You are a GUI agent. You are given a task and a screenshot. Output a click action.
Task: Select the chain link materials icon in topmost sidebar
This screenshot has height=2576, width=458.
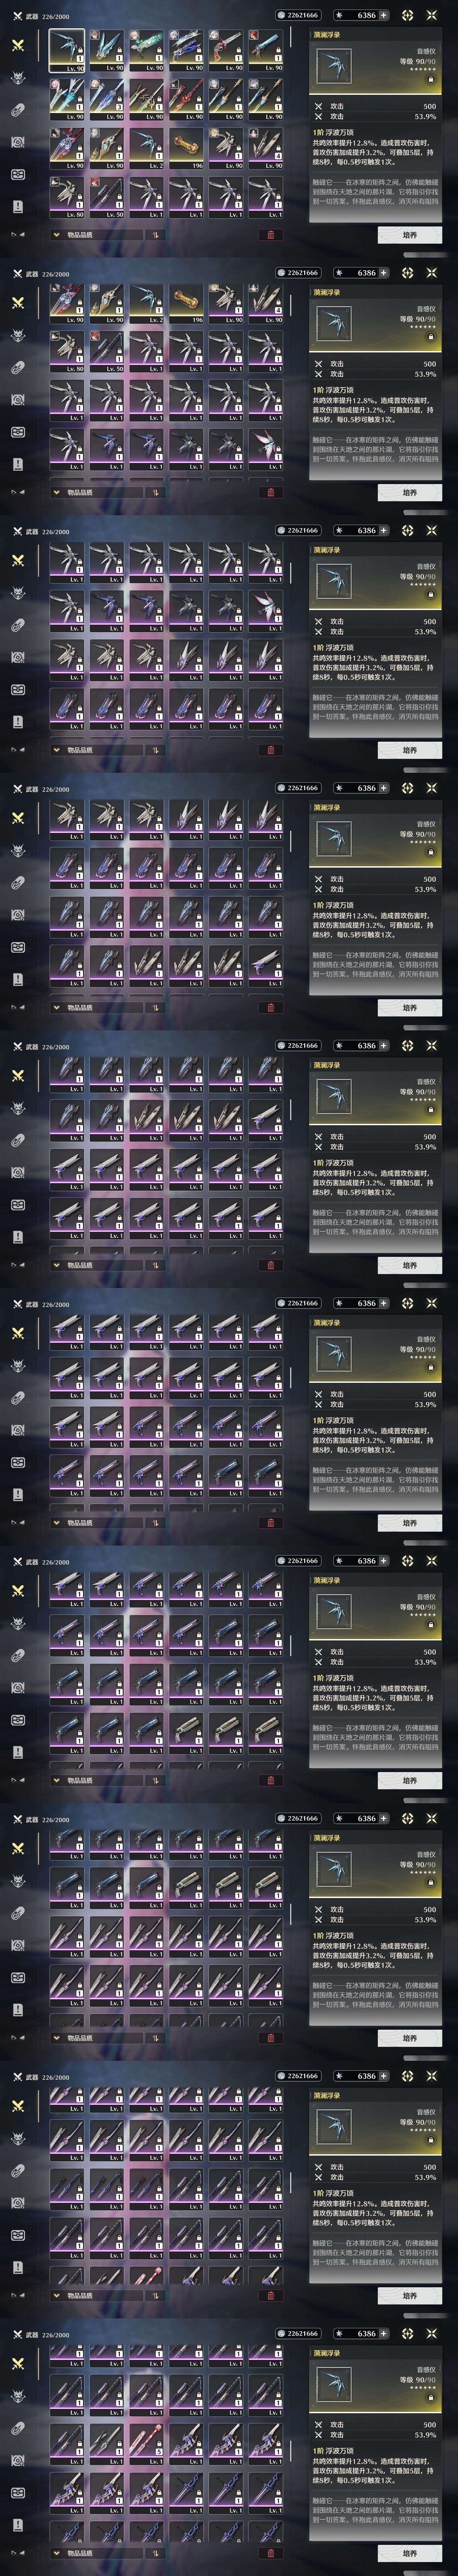pos(17,110)
